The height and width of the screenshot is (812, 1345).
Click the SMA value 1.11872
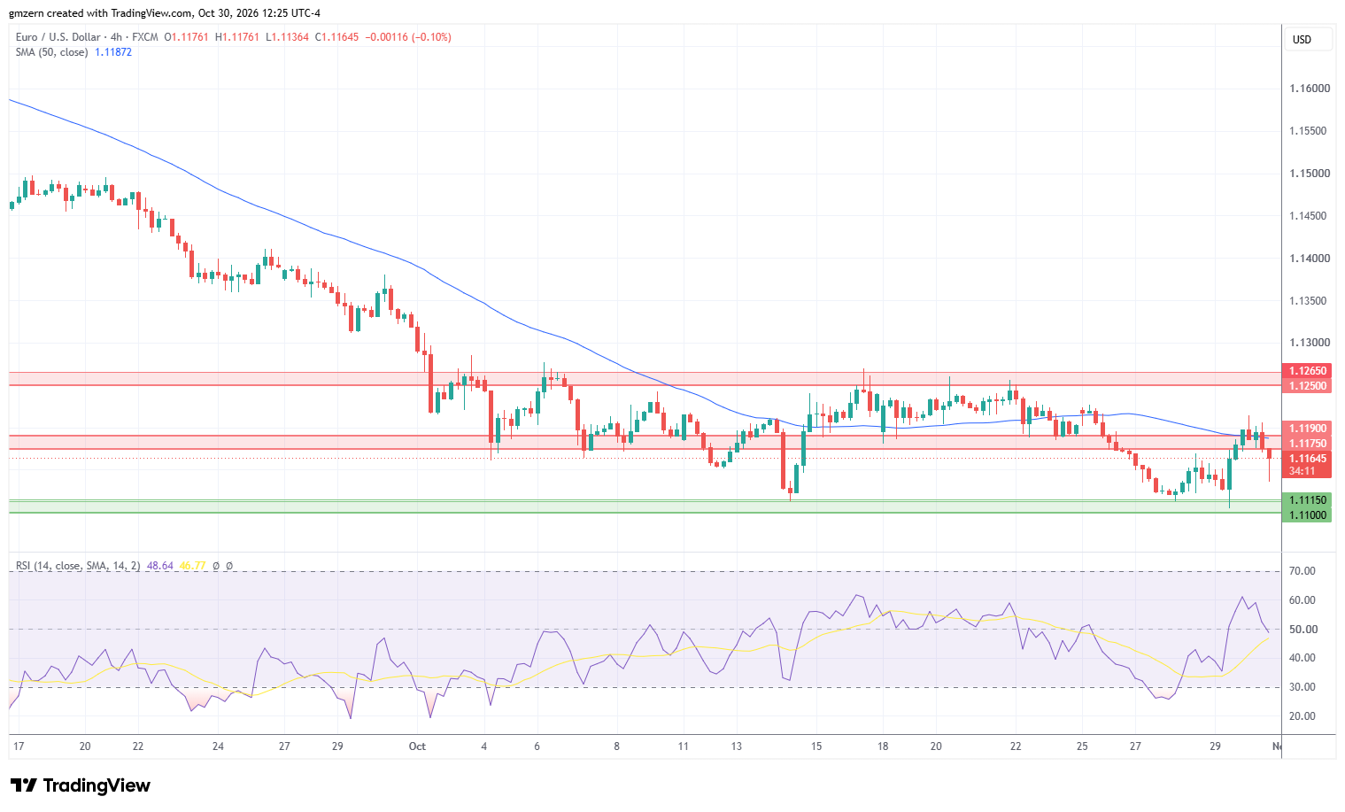[113, 52]
